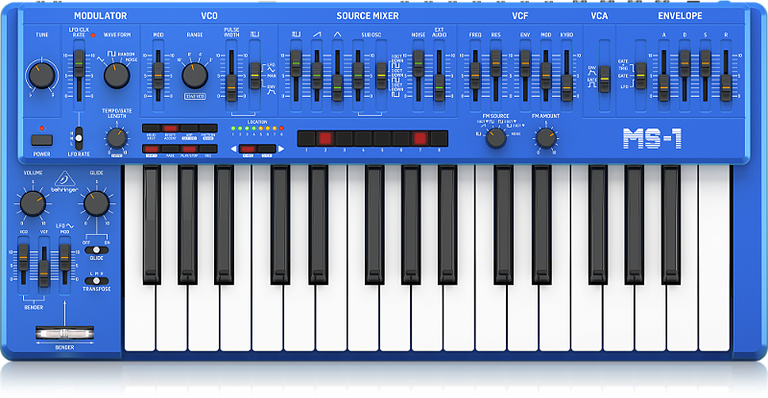Click sequencer step button 8
This screenshot has height=398, width=768.
coord(439,138)
